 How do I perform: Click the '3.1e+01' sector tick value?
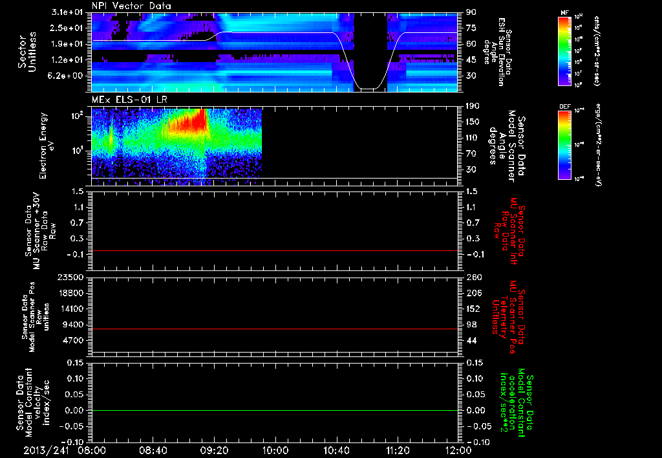click(x=67, y=12)
